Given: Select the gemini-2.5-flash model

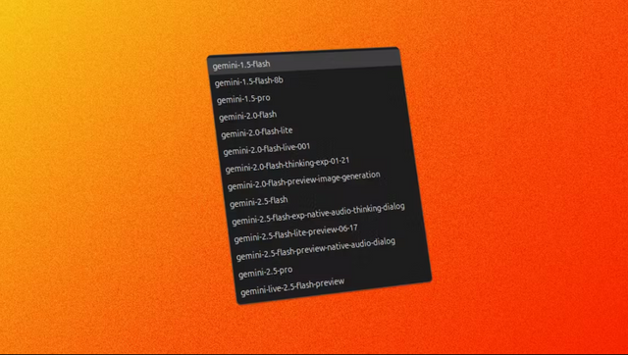Looking at the screenshot, I should (259, 201).
